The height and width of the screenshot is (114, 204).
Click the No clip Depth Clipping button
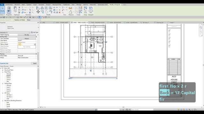click(x=27, y=35)
